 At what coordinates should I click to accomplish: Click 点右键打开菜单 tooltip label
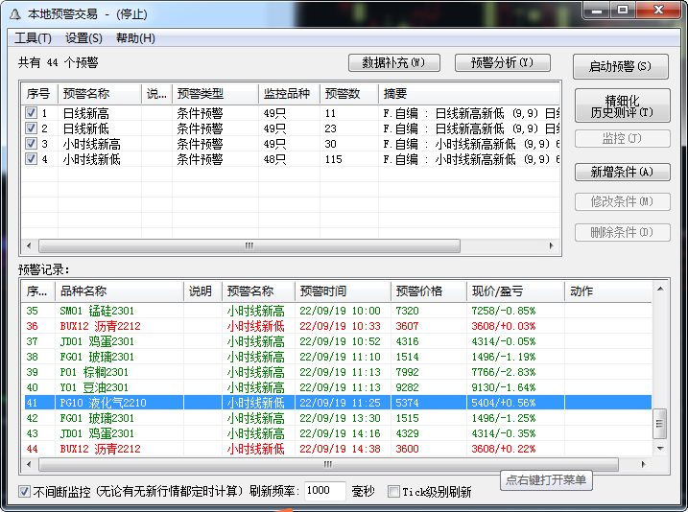[x=546, y=480]
